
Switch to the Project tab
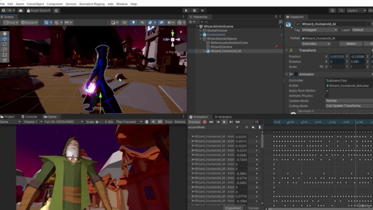pos(8,117)
